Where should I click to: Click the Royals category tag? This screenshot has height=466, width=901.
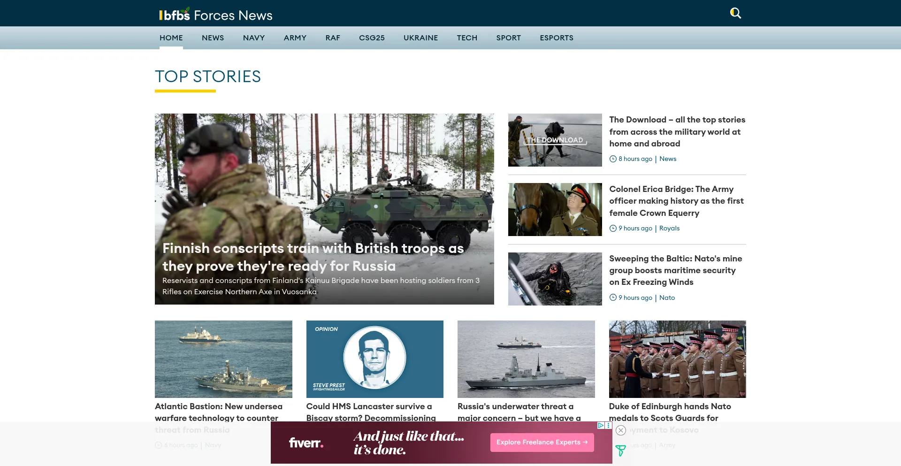coord(669,229)
